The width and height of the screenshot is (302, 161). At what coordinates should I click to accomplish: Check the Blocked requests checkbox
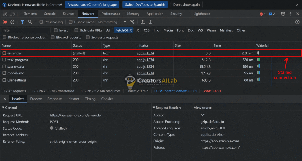52,37
